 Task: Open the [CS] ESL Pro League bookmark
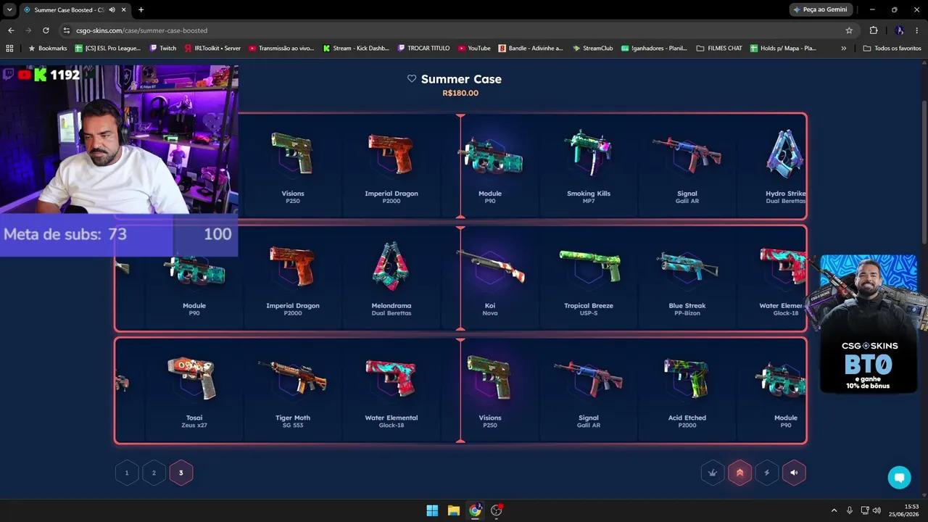click(x=108, y=48)
